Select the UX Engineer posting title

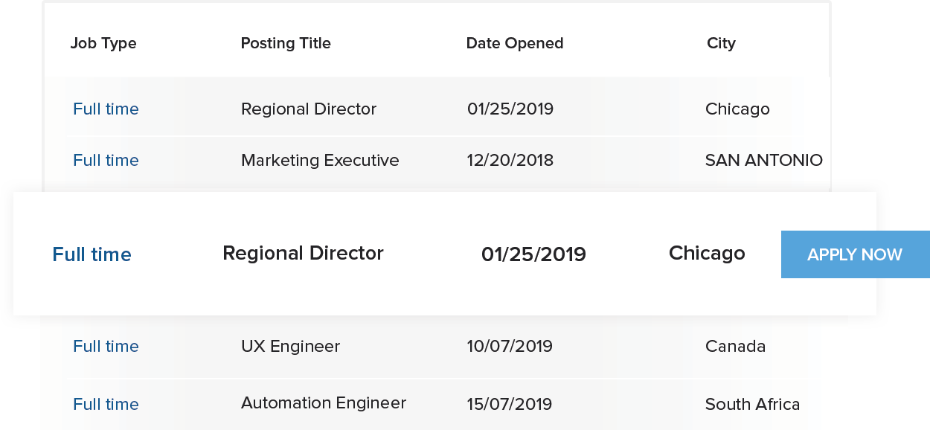point(290,346)
